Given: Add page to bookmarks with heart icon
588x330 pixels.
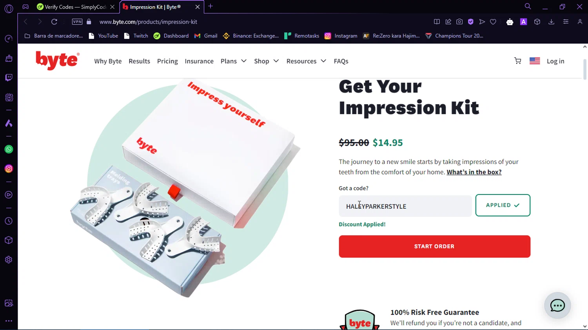Looking at the screenshot, I should coord(493,22).
